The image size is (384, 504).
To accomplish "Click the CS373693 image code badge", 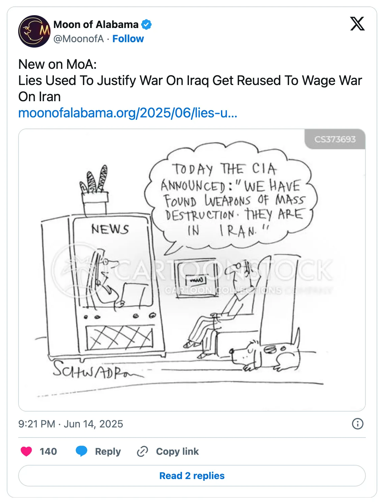I will (335, 139).
